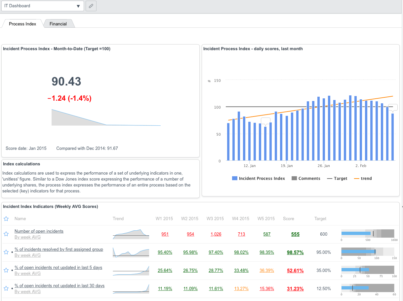This screenshot has width=403, height=301.
Task: Toggle Incident Process Index series in legend
Action: point(258,178)
